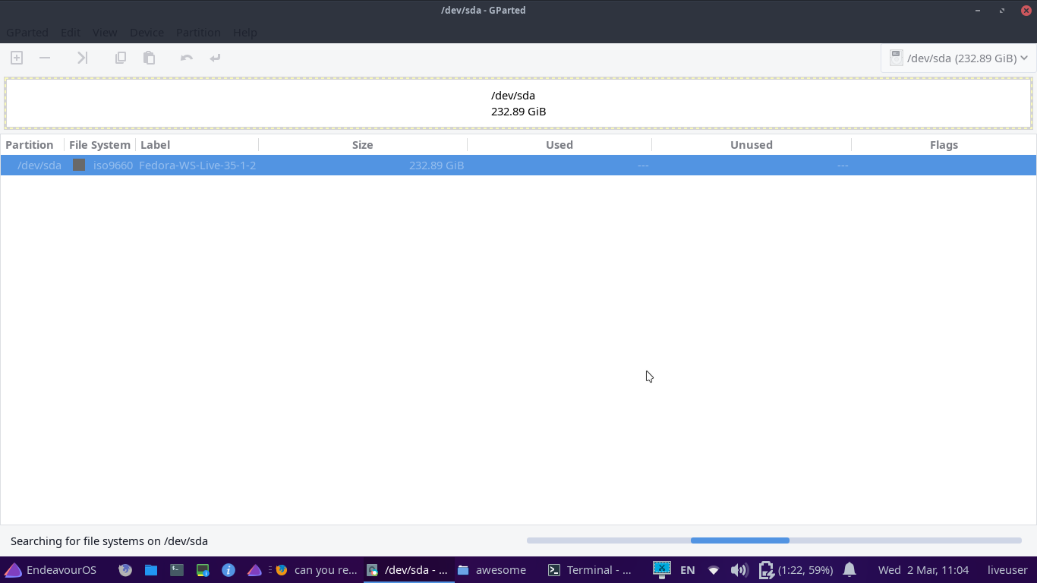Click the Apply all operations icon
This screenshot has width=1037, height=583.
[216, 58]
